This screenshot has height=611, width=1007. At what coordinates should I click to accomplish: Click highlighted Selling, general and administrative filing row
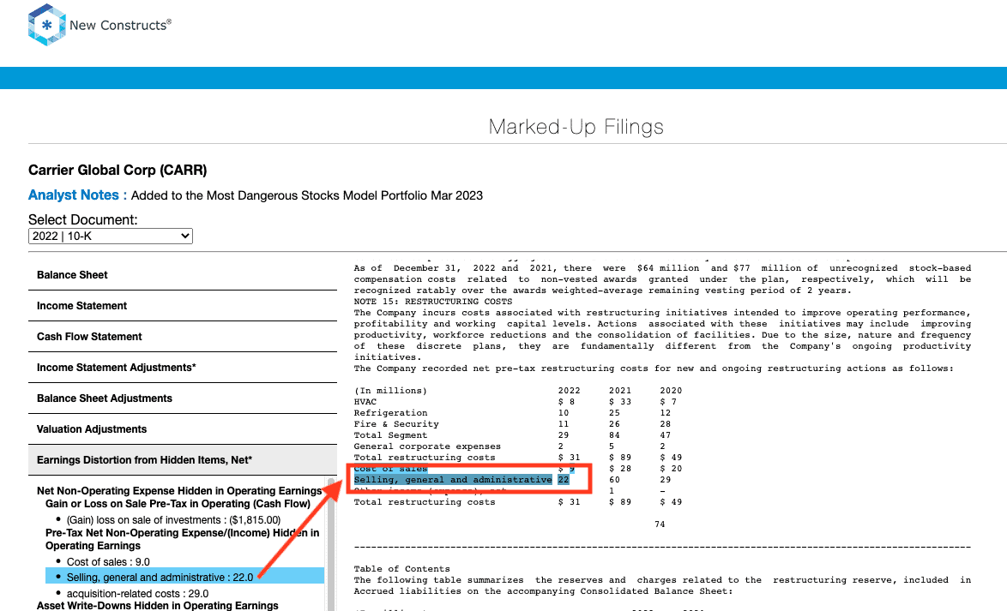461,479
